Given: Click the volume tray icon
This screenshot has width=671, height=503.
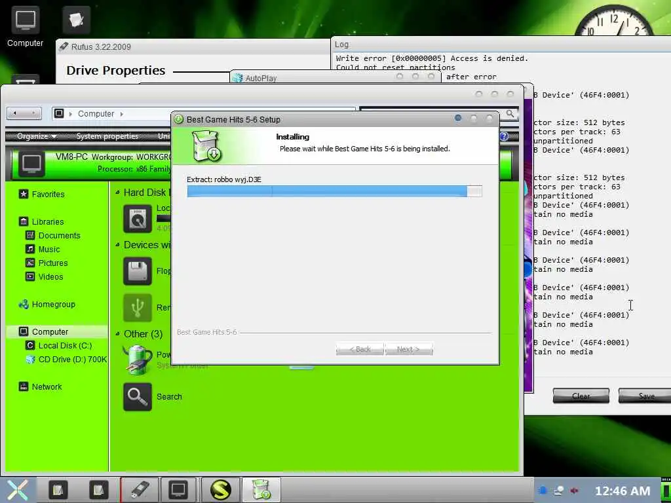Looking at the screenshot, I should point(574,491).
